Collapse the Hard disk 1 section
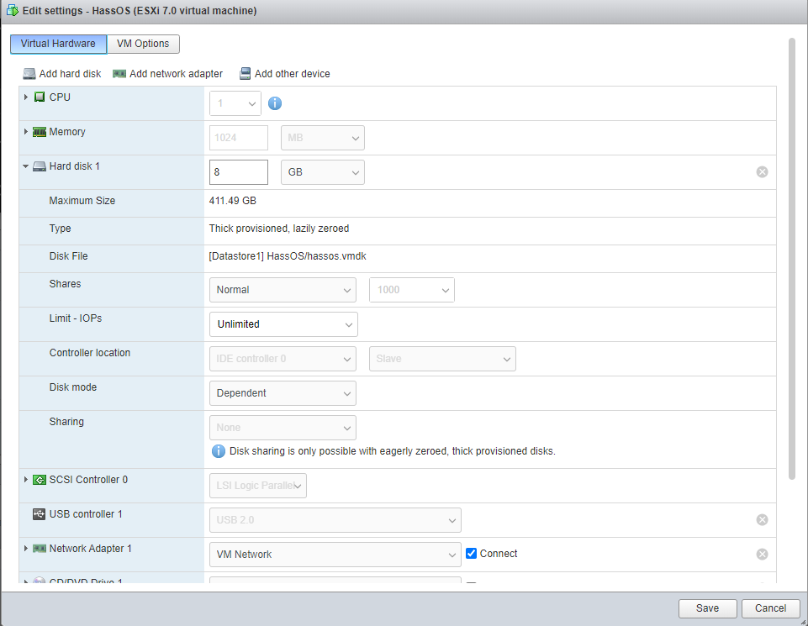This screenshot has height=626, width=808. click(26, 166)
